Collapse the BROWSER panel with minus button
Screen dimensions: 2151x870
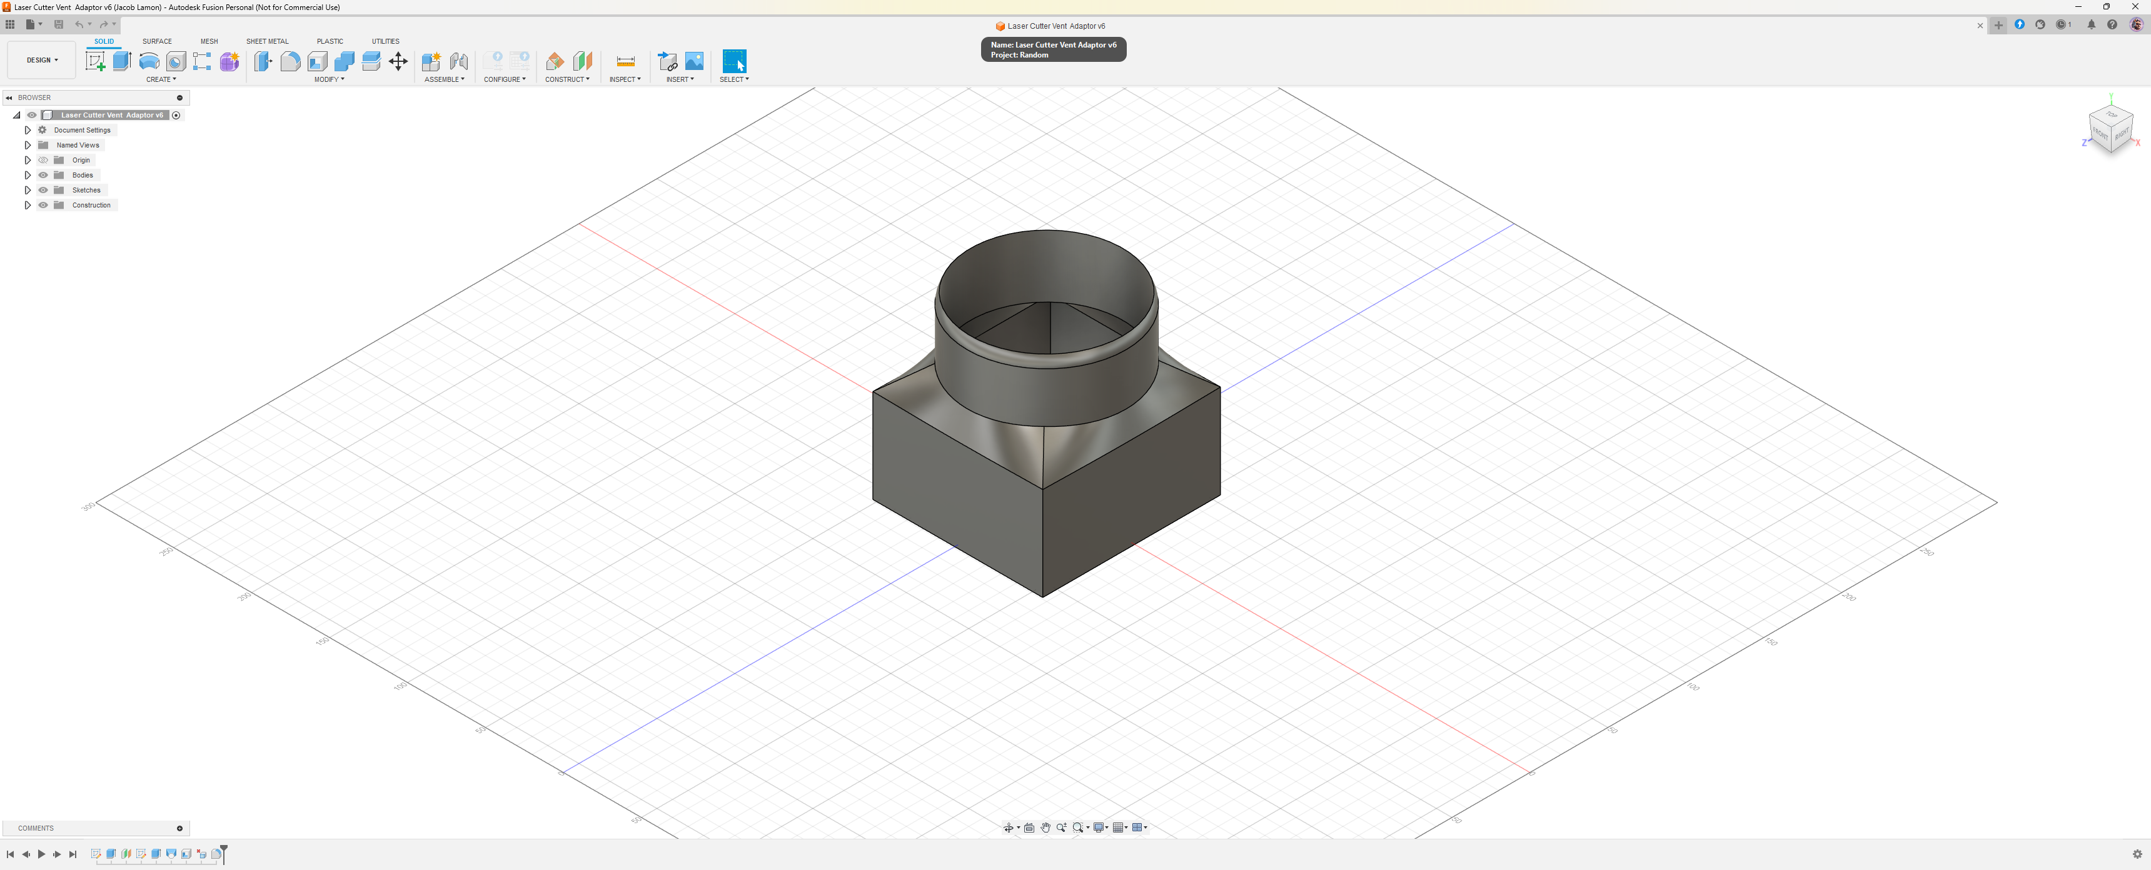[179, 97]
